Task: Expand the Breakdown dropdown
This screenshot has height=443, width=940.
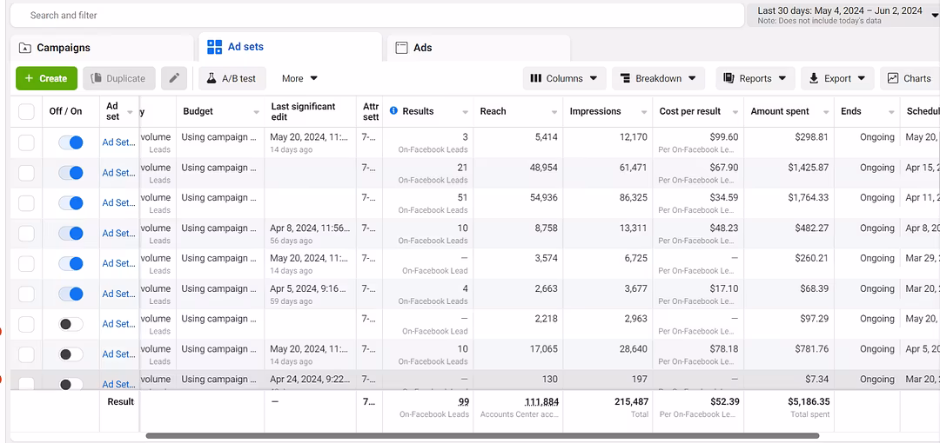Action: point(658,78)
